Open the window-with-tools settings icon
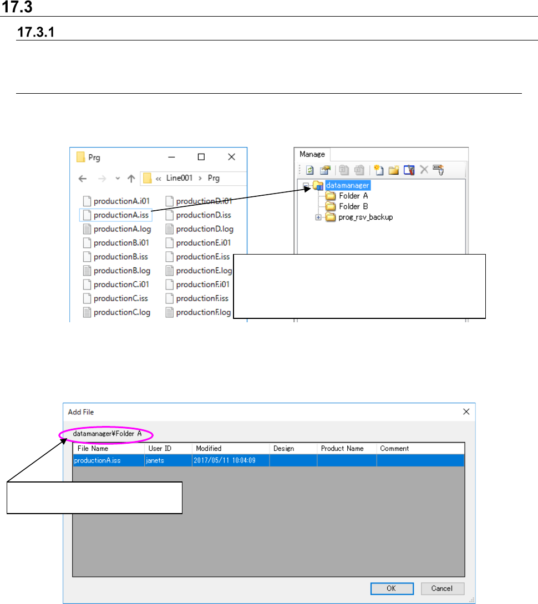This screenshot has width=538, height=604. 409,170
